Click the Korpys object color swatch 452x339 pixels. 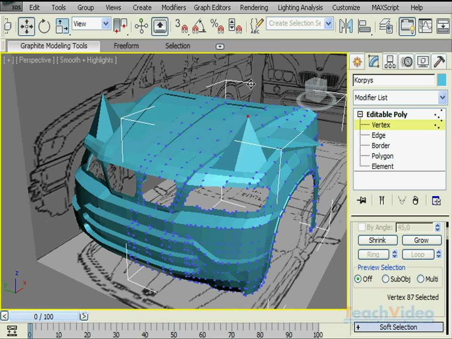[x=442, y=81]
